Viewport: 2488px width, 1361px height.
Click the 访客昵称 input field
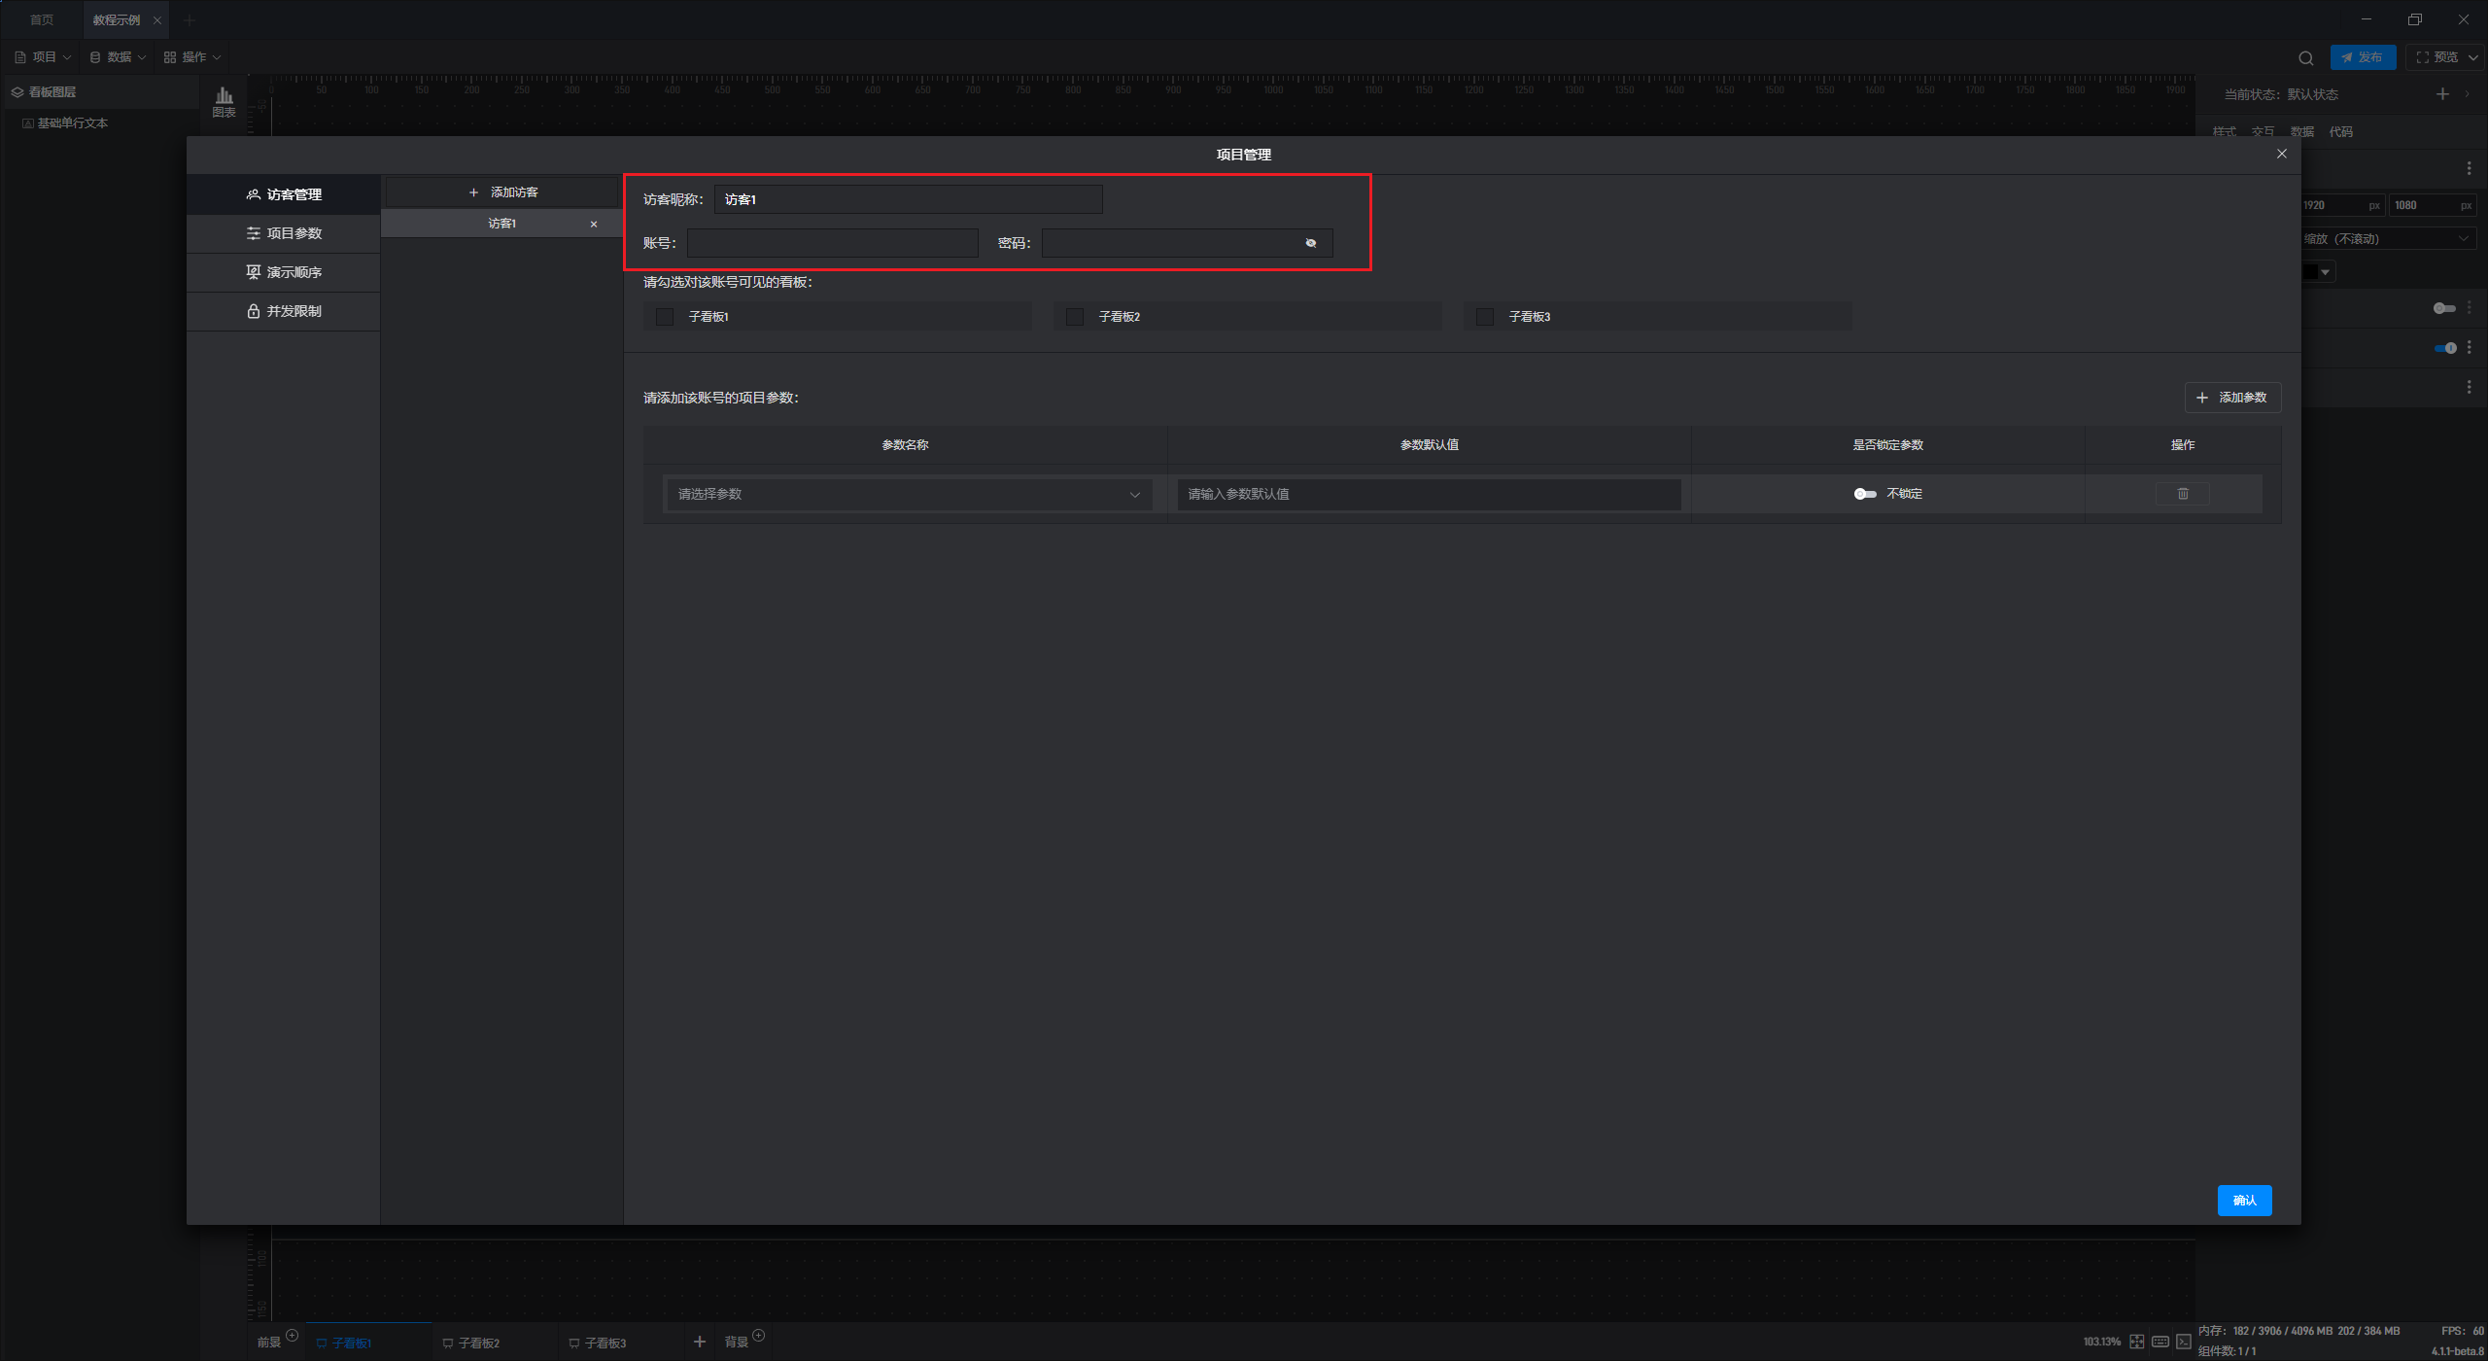[908, 199]
